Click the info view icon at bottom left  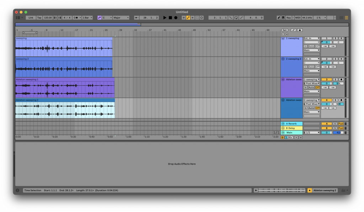tap(17, 190)
